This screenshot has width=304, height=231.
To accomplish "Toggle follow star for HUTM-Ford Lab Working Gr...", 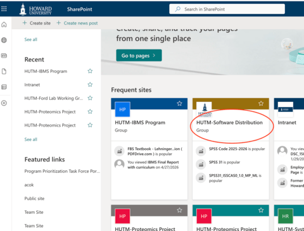I will [90, 98].
